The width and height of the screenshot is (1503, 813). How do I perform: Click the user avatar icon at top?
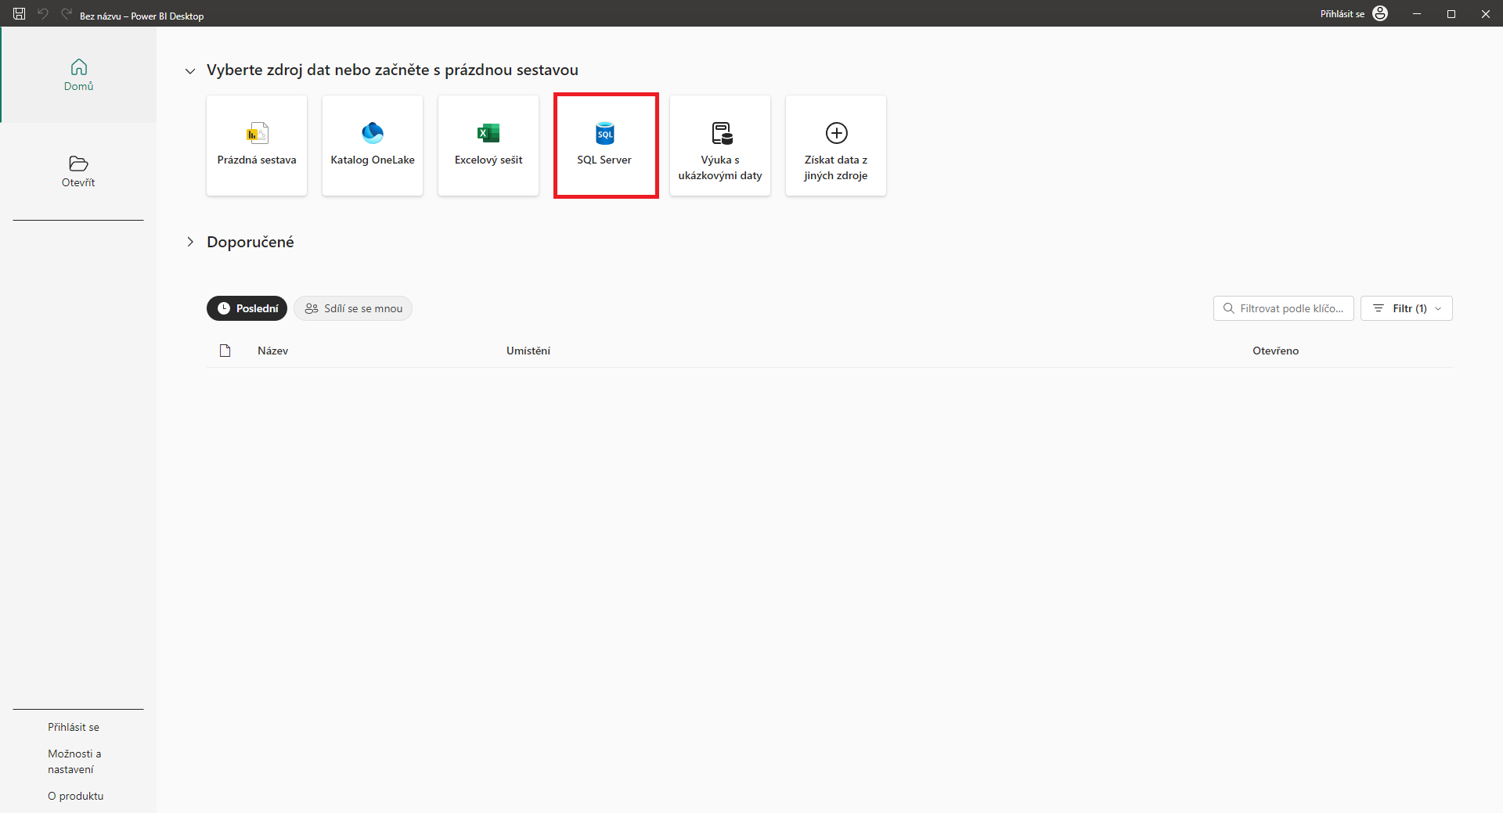(1380, 14)
